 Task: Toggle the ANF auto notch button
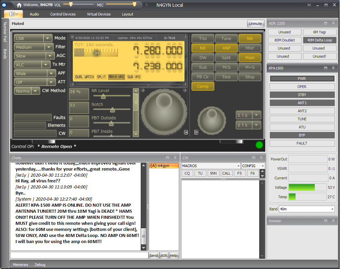pos(226,48)
